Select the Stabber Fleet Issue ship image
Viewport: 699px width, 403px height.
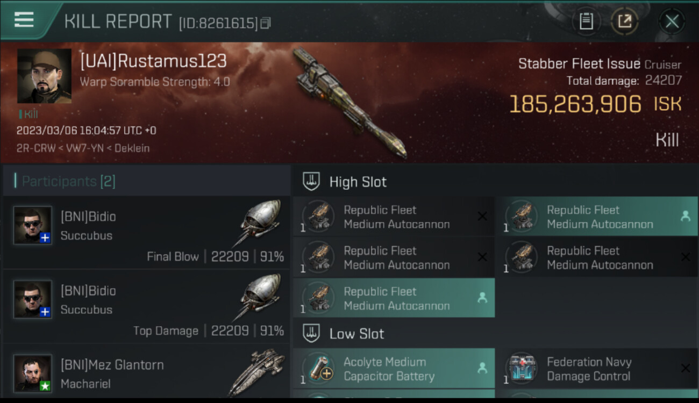349,102
